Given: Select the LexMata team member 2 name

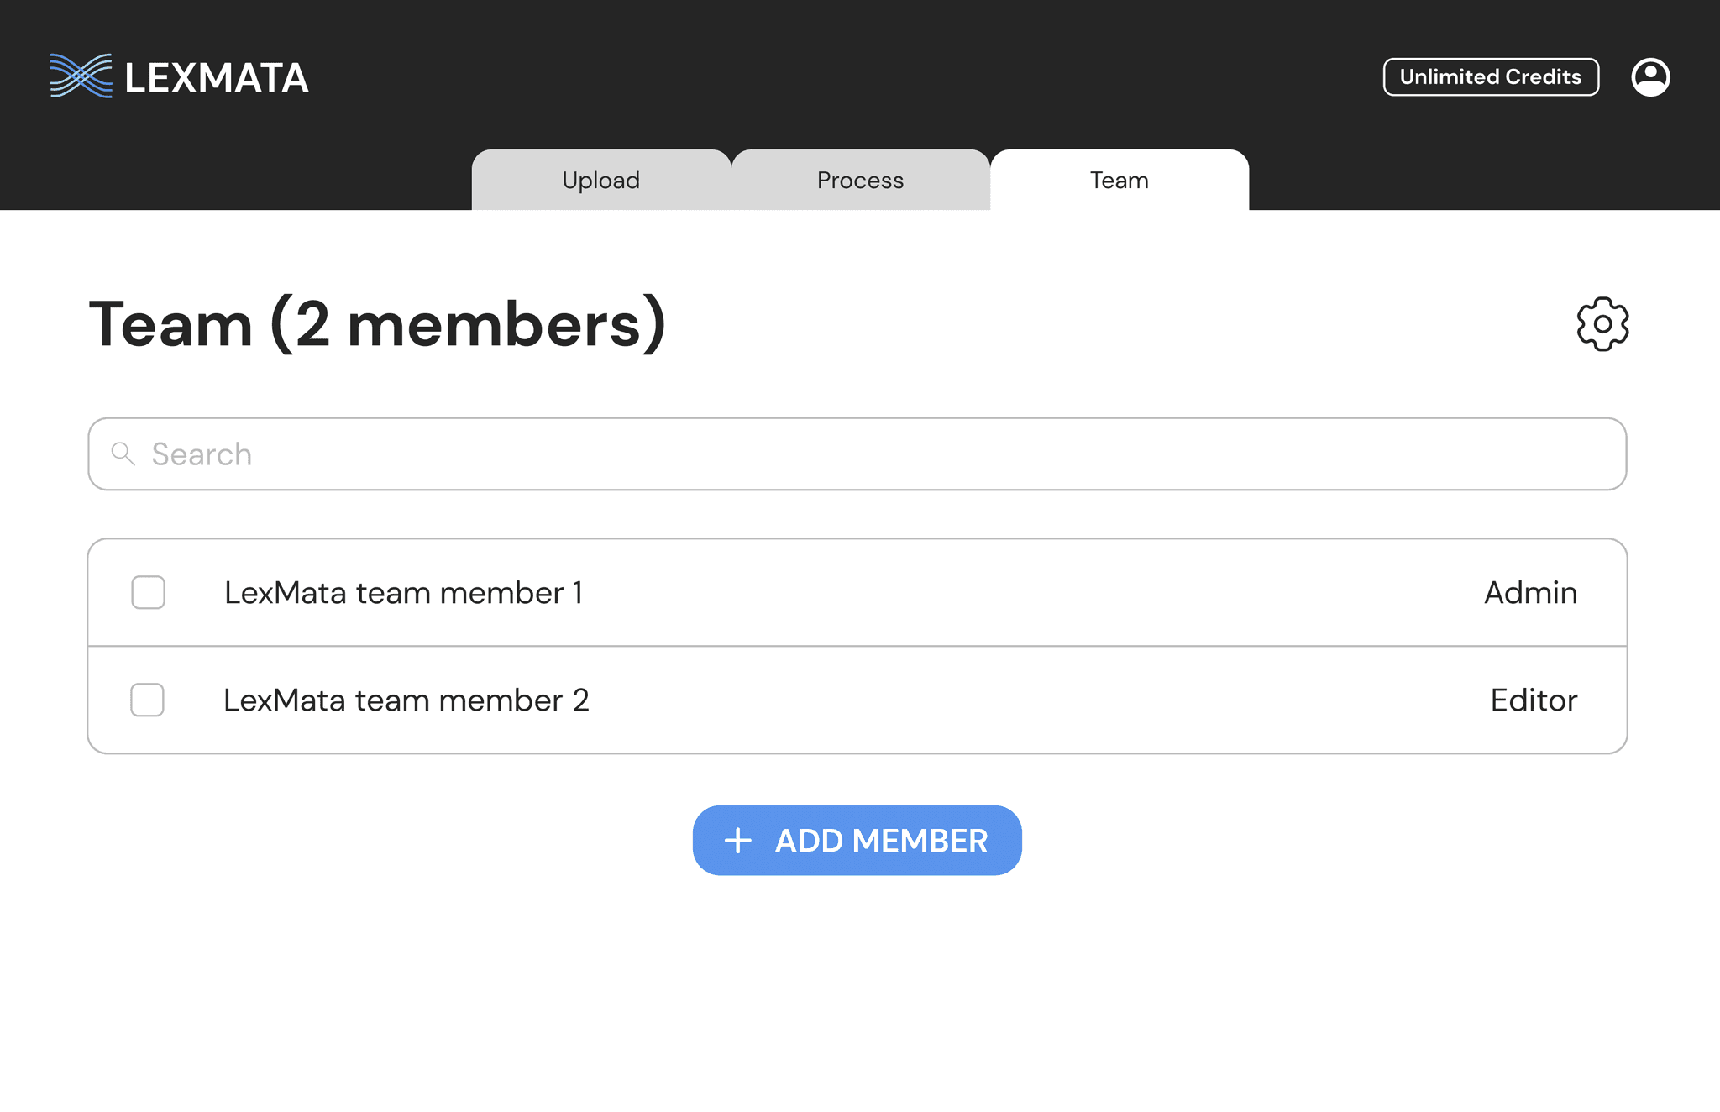Looking at the screenshot, I should coord(406,700).
